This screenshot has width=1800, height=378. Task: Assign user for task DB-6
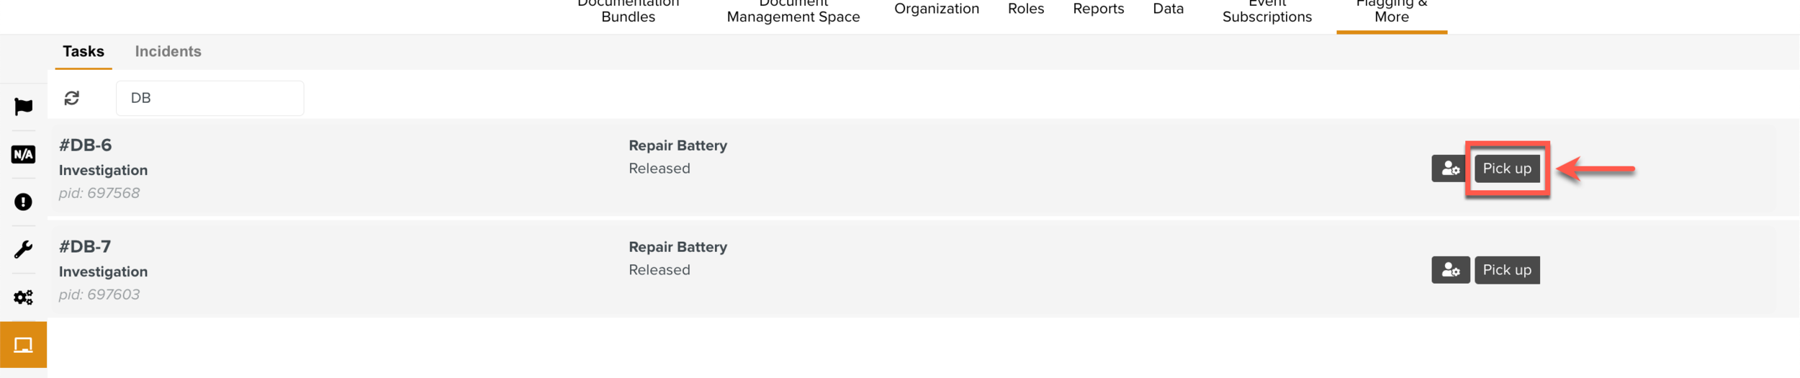tap(1449, 168)
